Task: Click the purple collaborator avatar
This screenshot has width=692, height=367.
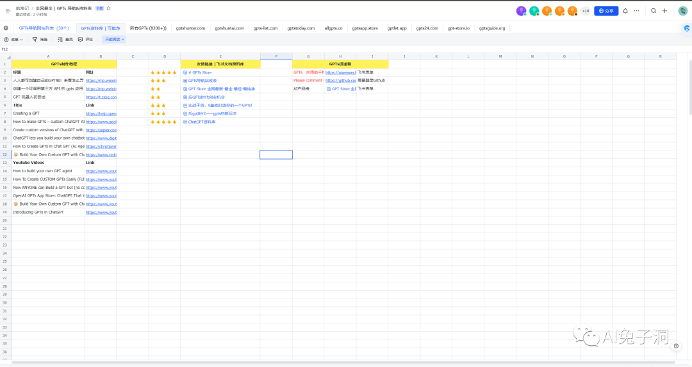Action: tap(521, 11)
